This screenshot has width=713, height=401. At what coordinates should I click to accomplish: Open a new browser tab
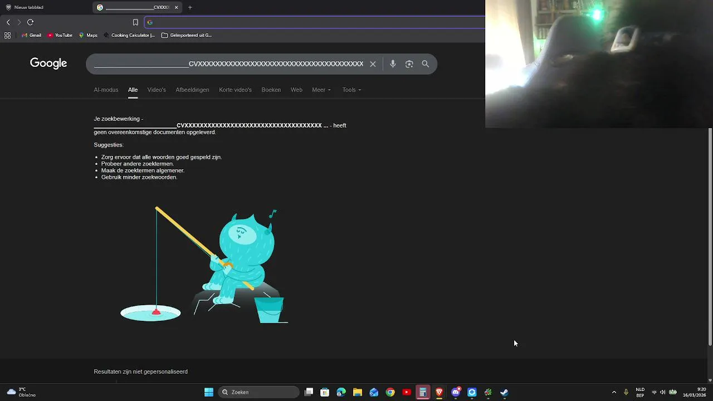[x=190, y=7]
